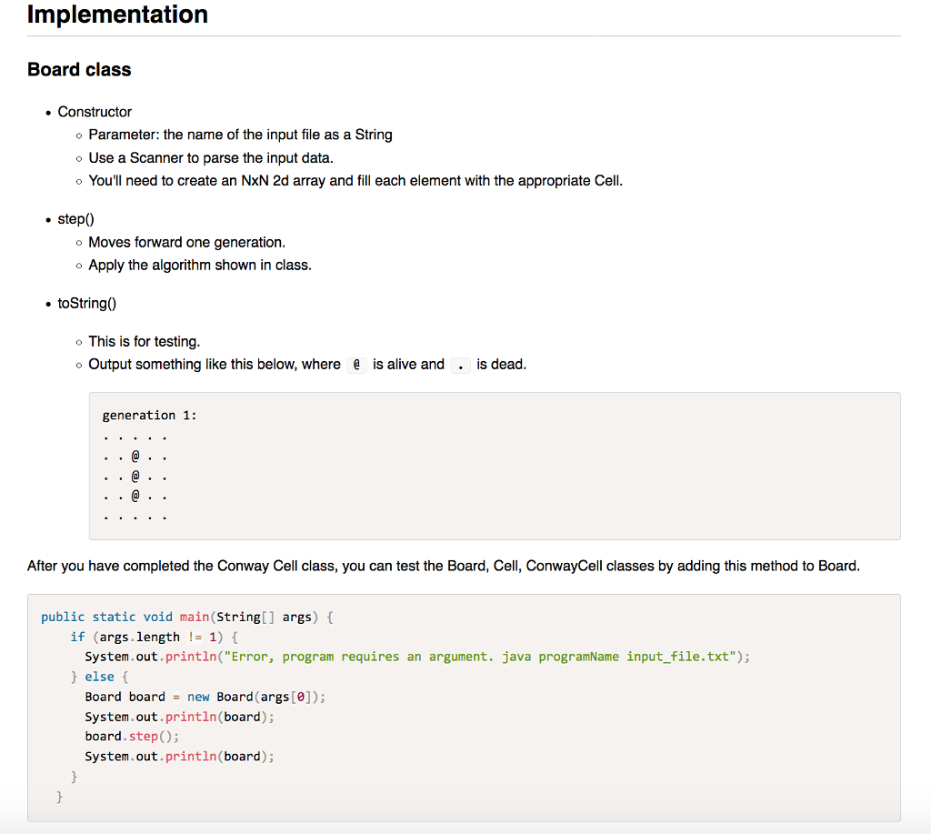
Task: Click the 'Use a Scanner' bullet text
Action: [x=210, y=157]
